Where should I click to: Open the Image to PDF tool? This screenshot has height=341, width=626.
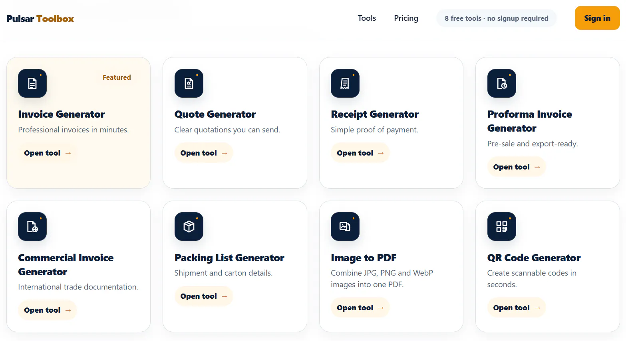pyautogui.click(x=360, y=307)
